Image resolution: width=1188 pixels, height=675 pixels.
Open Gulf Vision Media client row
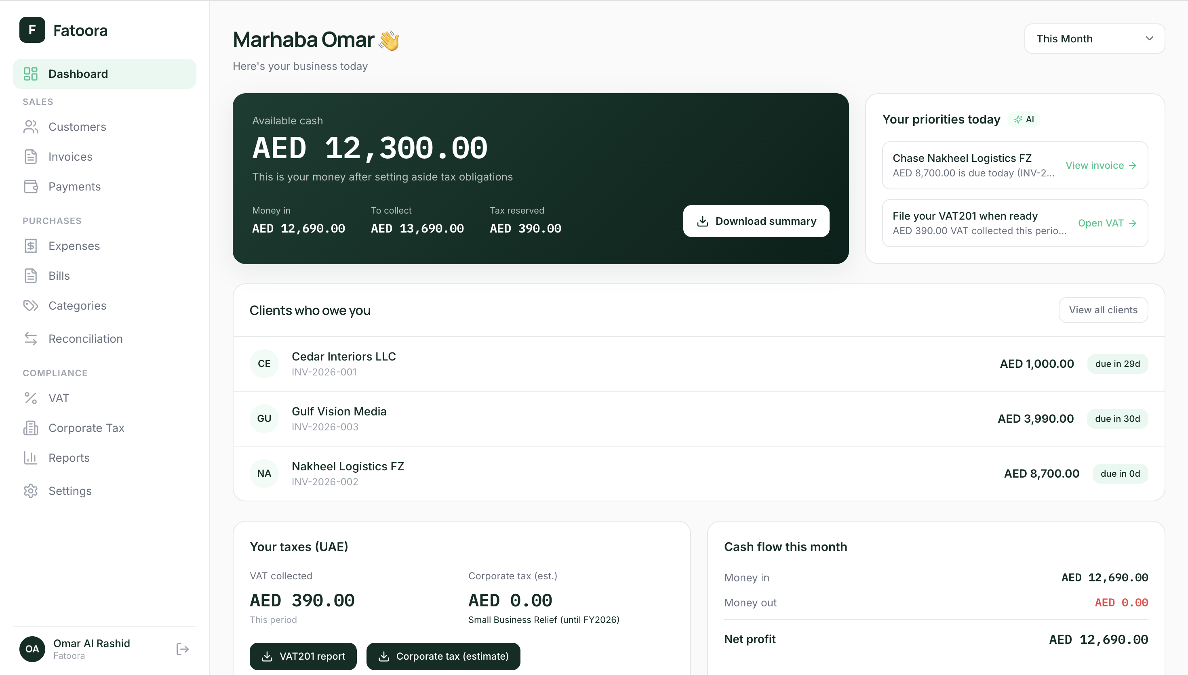click(x=699, y=419)
